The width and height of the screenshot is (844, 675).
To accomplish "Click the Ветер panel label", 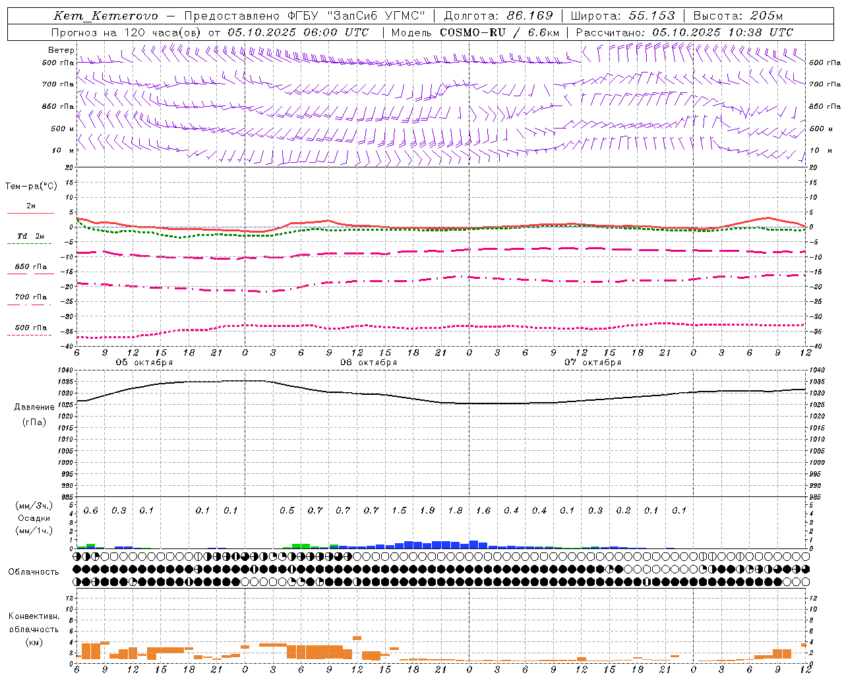I will tap(61, 50).
